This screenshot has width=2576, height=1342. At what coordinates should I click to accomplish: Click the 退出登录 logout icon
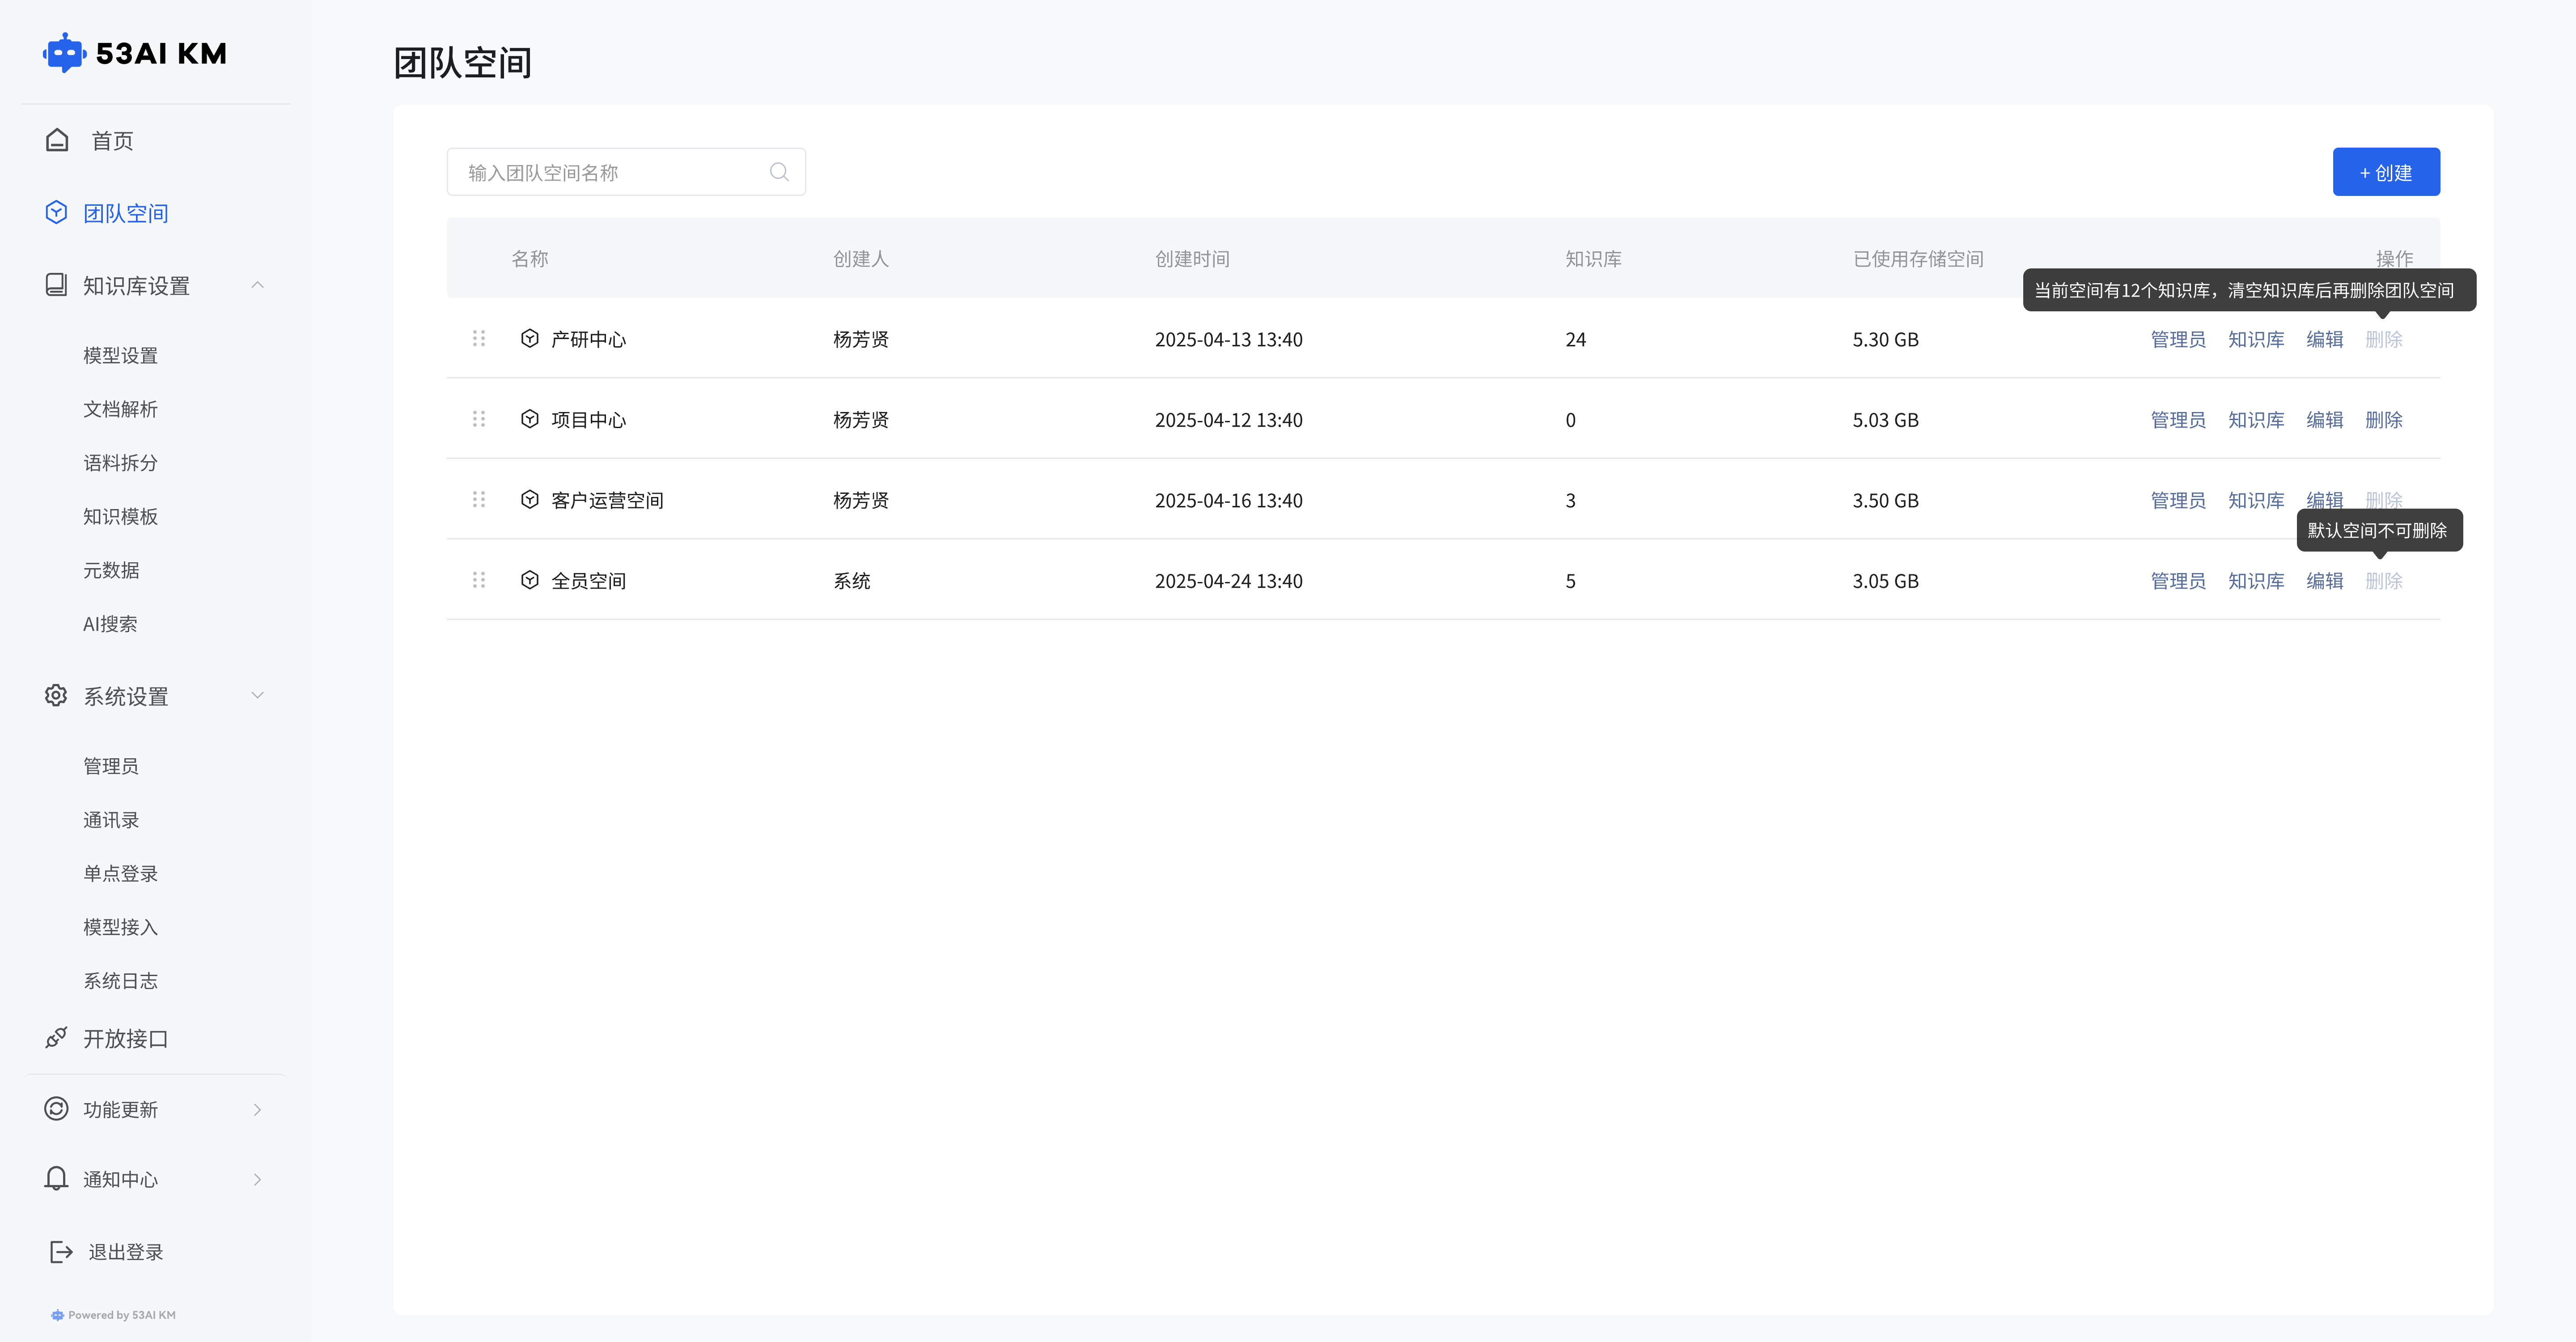coord(61,1251)
